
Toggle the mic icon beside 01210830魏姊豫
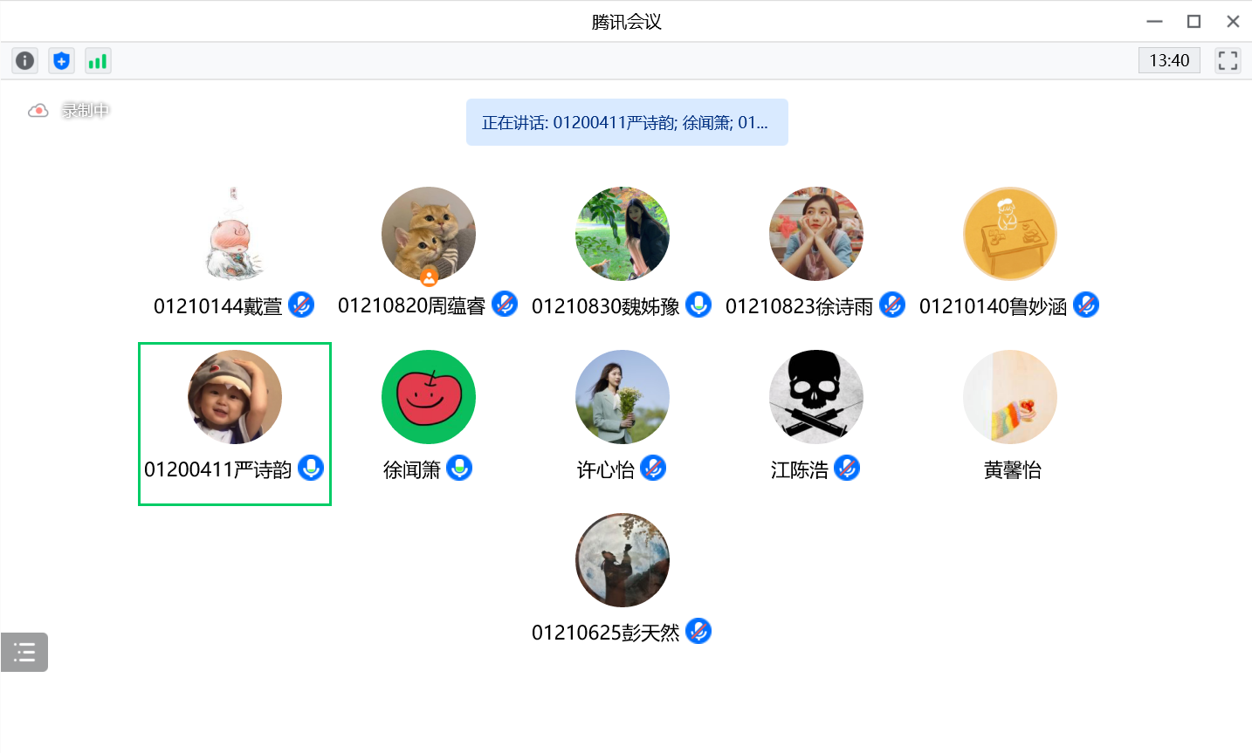pos(698,305)
